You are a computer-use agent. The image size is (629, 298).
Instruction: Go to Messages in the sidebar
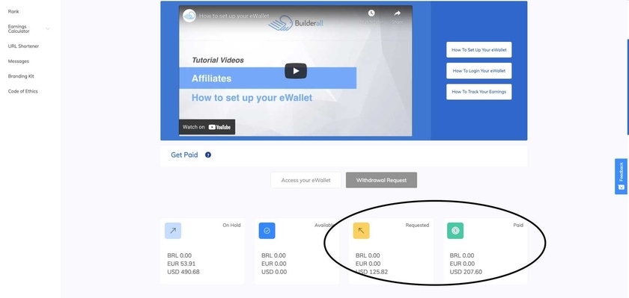[x=19, y=61]
